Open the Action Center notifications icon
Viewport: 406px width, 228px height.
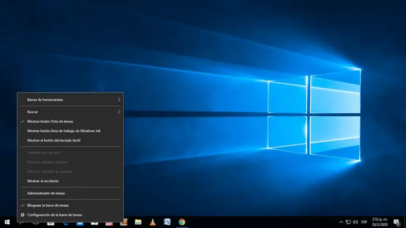pyautogui.click(x=396, y=222)
